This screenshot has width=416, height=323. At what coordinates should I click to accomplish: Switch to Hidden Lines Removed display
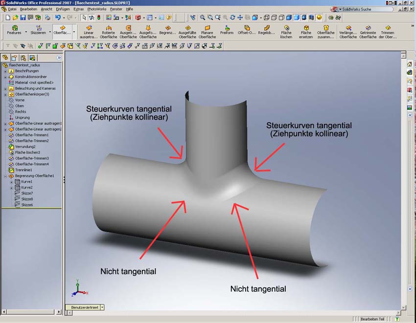(281, 18)
